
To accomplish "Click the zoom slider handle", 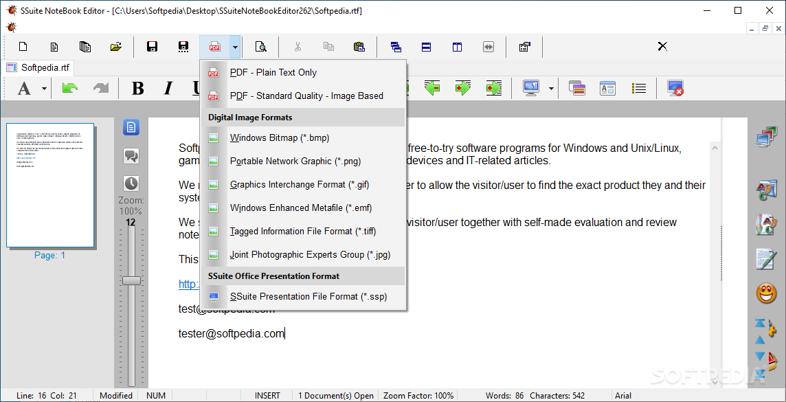I will click(131, 280).
